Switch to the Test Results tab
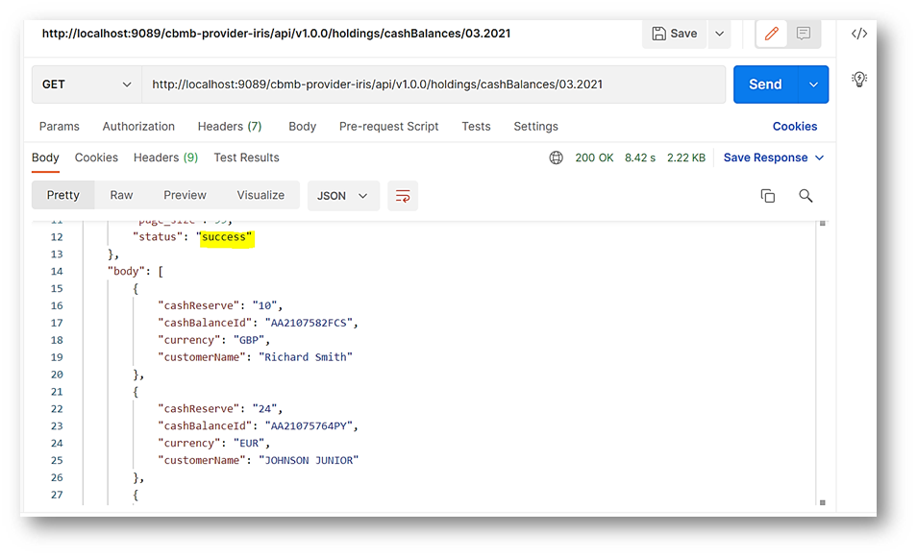Image resolution: width=917 pixels, height=557 pixels. pyautogui.click(x=246, y=157)
